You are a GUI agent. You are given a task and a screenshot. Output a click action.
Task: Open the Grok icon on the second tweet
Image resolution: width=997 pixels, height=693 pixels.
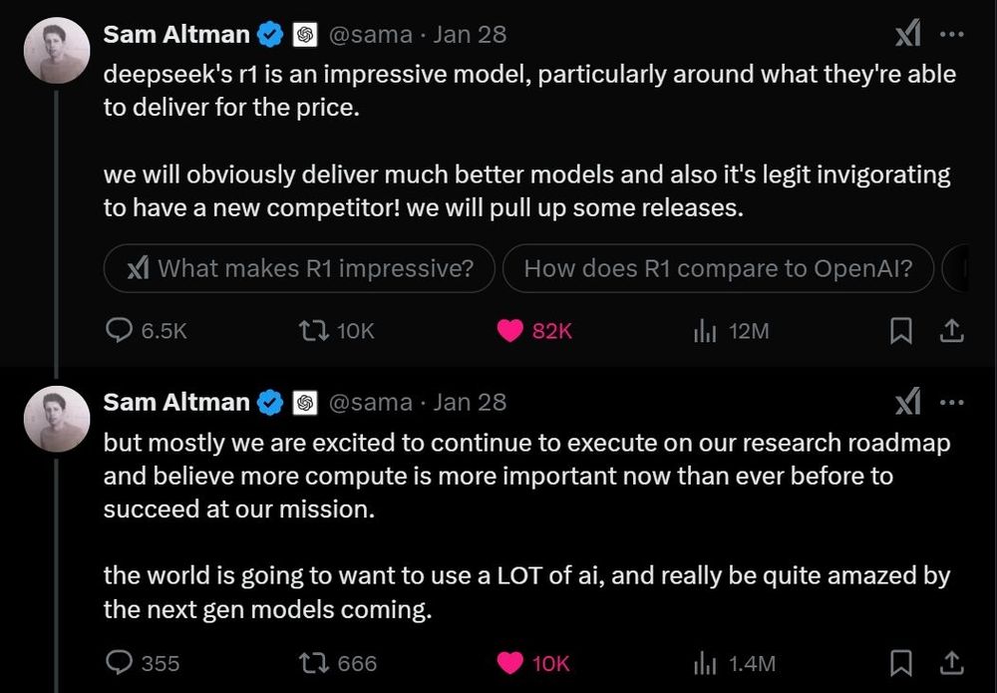908,401
